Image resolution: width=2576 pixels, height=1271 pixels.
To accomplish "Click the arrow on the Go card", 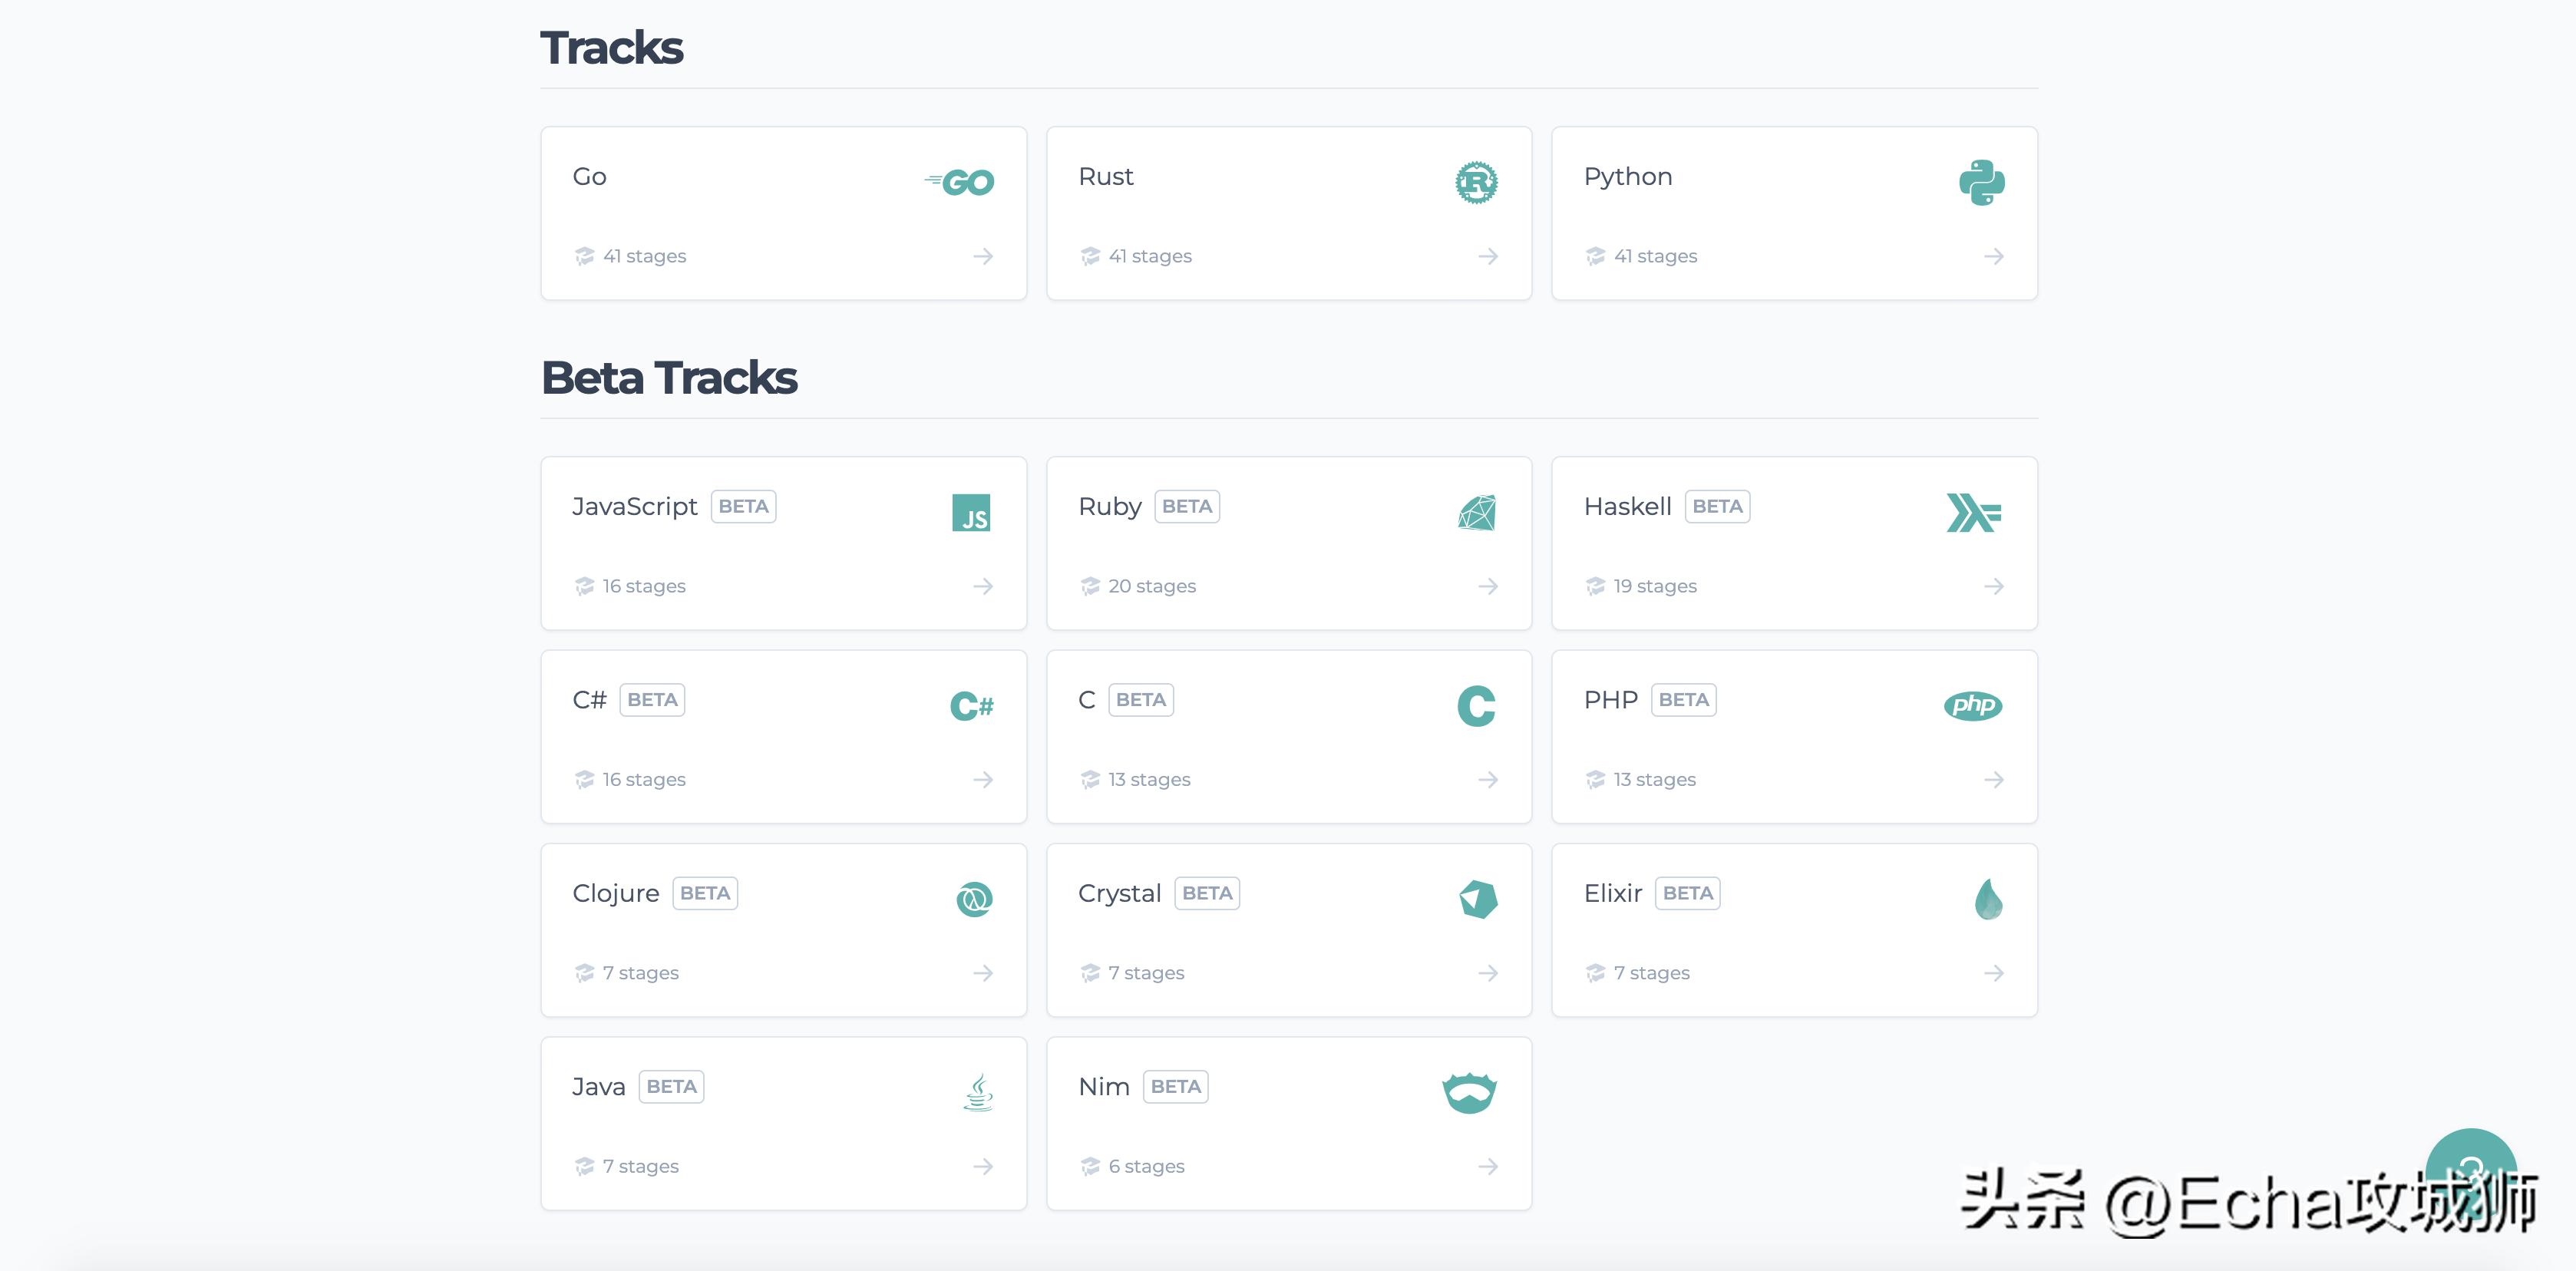I will tap(983, 257).
